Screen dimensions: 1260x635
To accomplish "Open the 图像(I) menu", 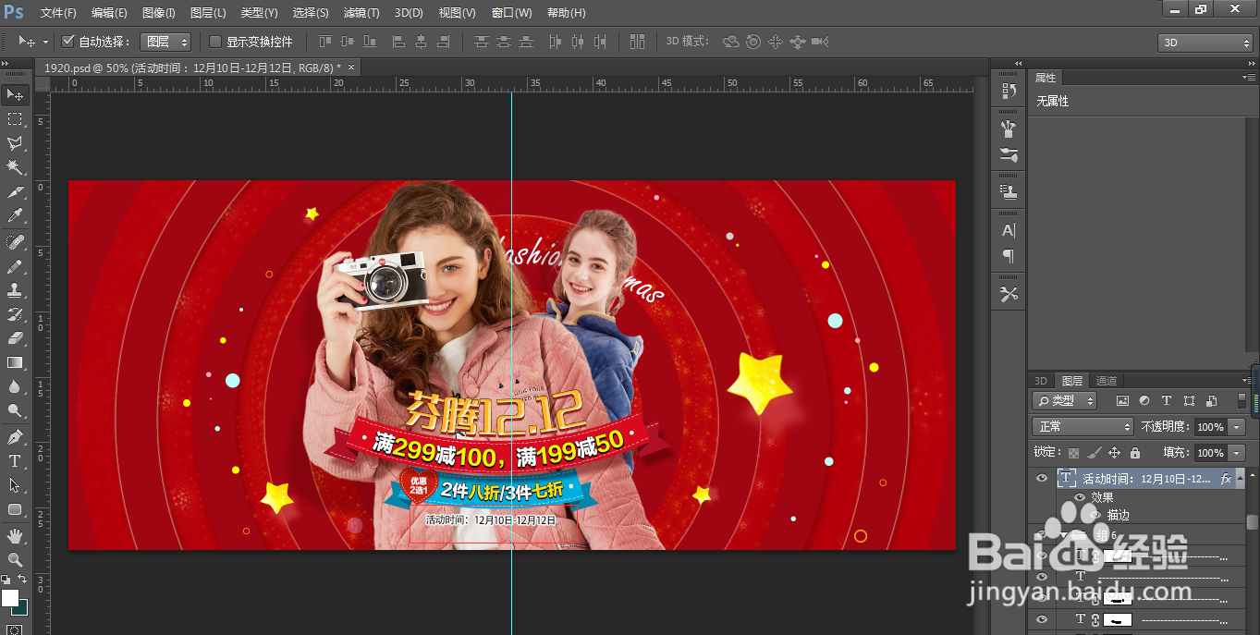I will [x=159, y=13].
